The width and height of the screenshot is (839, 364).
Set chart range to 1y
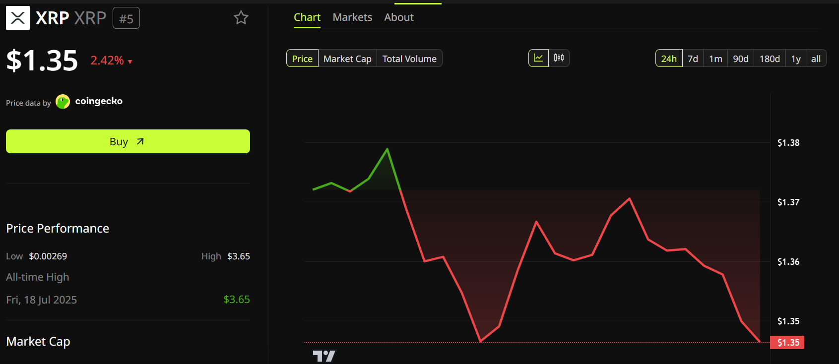796,59
